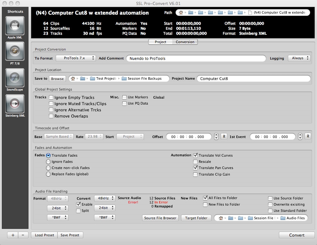Switch to the Conversion tab
This screenshot has width=317, height=245.
185,42
